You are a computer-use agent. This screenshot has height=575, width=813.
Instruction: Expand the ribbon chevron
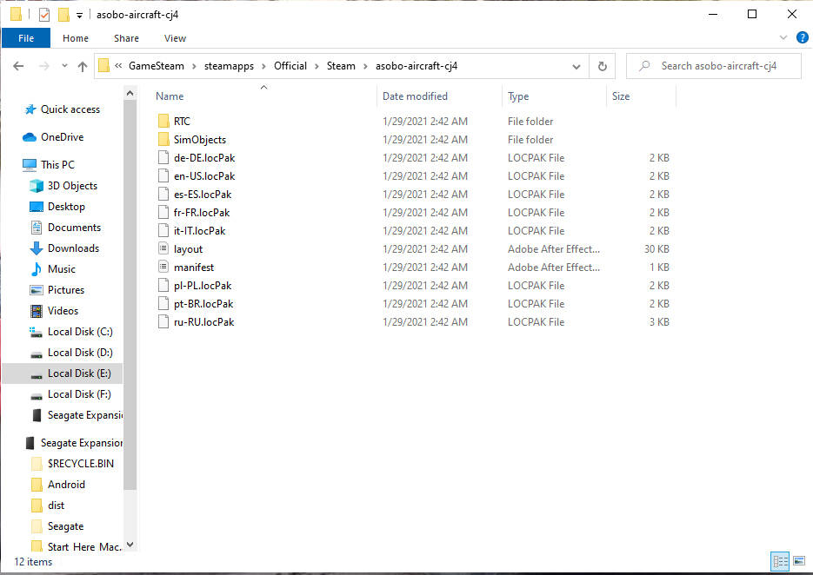click(783, 38)
